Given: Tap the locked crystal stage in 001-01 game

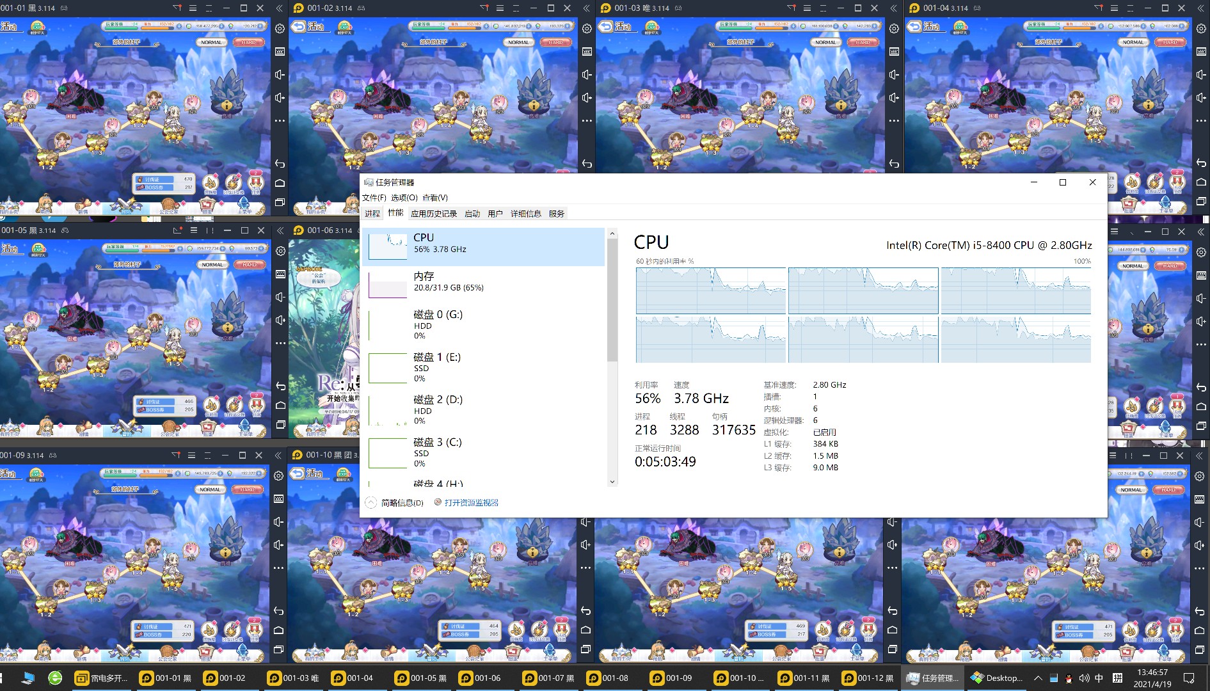Looking at the screenshot, I should [x=227, y=93].
